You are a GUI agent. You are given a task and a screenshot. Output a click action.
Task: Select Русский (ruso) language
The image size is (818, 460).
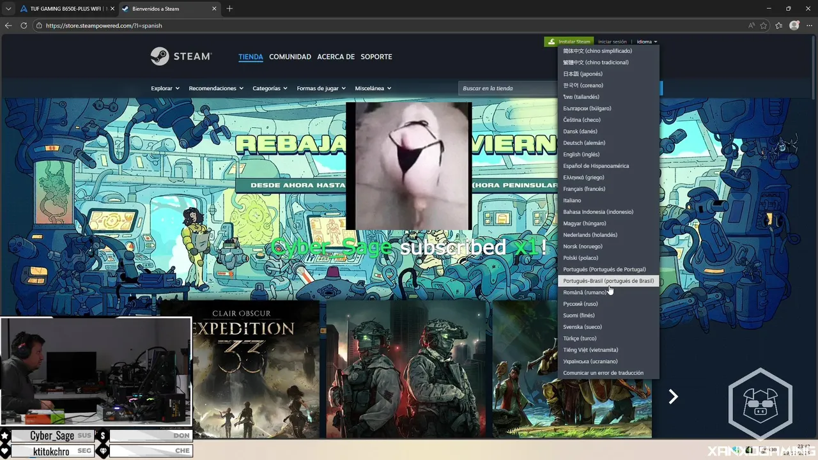[x=608, y=304]
